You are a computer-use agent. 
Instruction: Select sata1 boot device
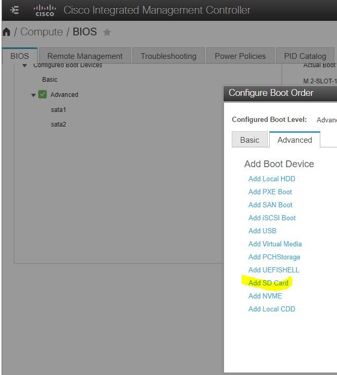58,110
